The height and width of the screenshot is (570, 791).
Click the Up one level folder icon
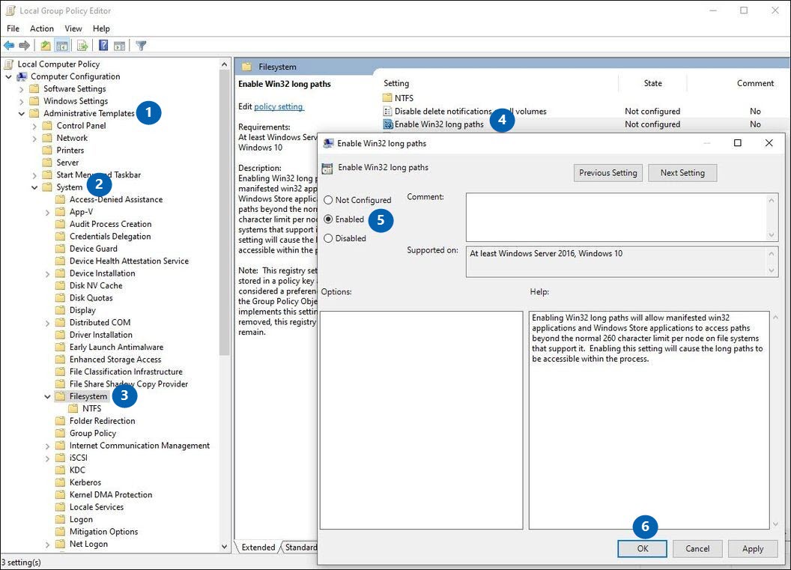click(46, 46)
